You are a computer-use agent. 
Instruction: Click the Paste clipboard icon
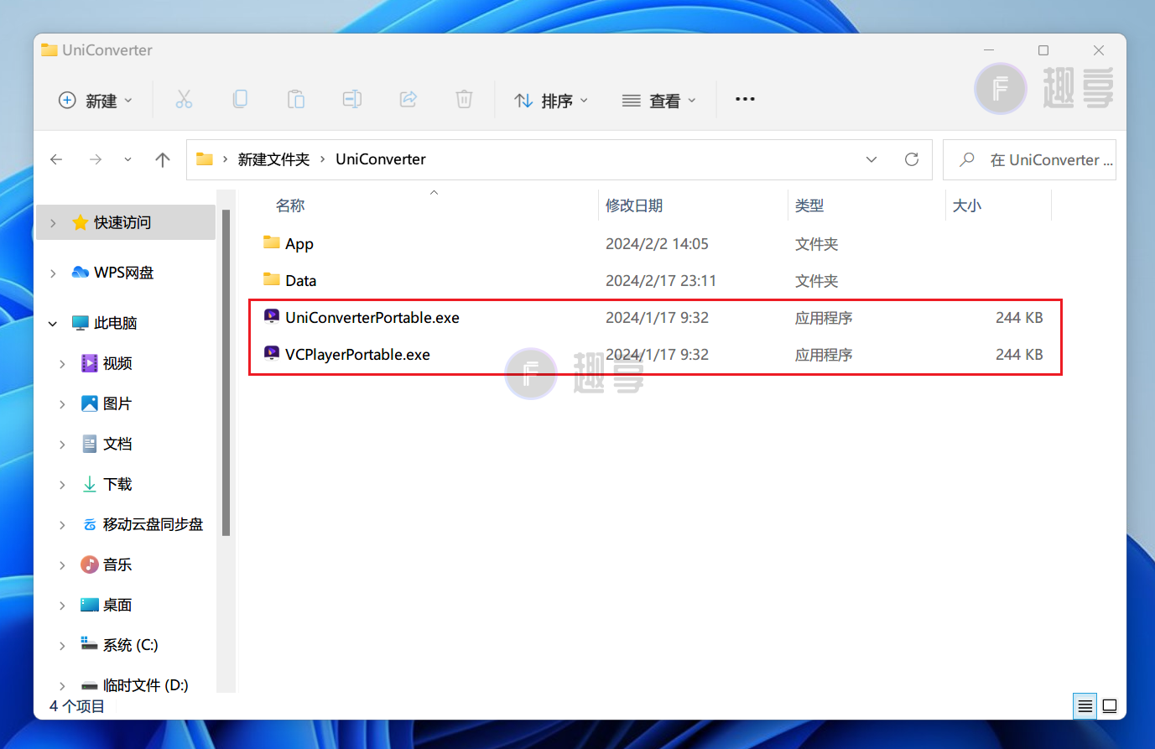tap(296, 100)
